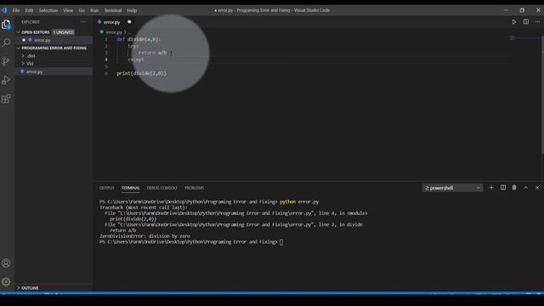This screenshot has height=306, width=544.
Task: Open the Run menu
Action: pyautogui.click(x=94, y=10)
